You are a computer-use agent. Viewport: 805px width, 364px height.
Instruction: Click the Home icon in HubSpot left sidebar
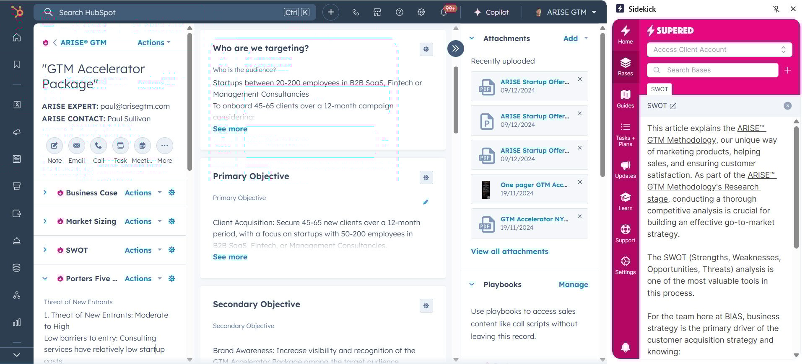(x=17, y=38)
